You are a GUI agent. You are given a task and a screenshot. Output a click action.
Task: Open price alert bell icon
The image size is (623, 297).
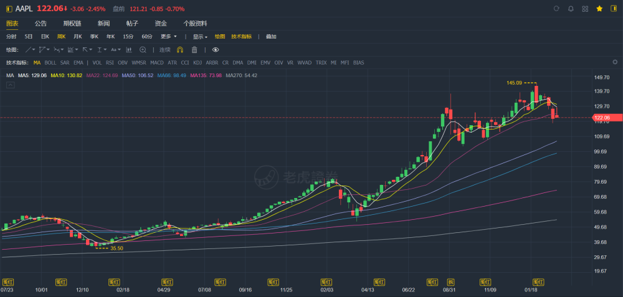pos(571,8)
